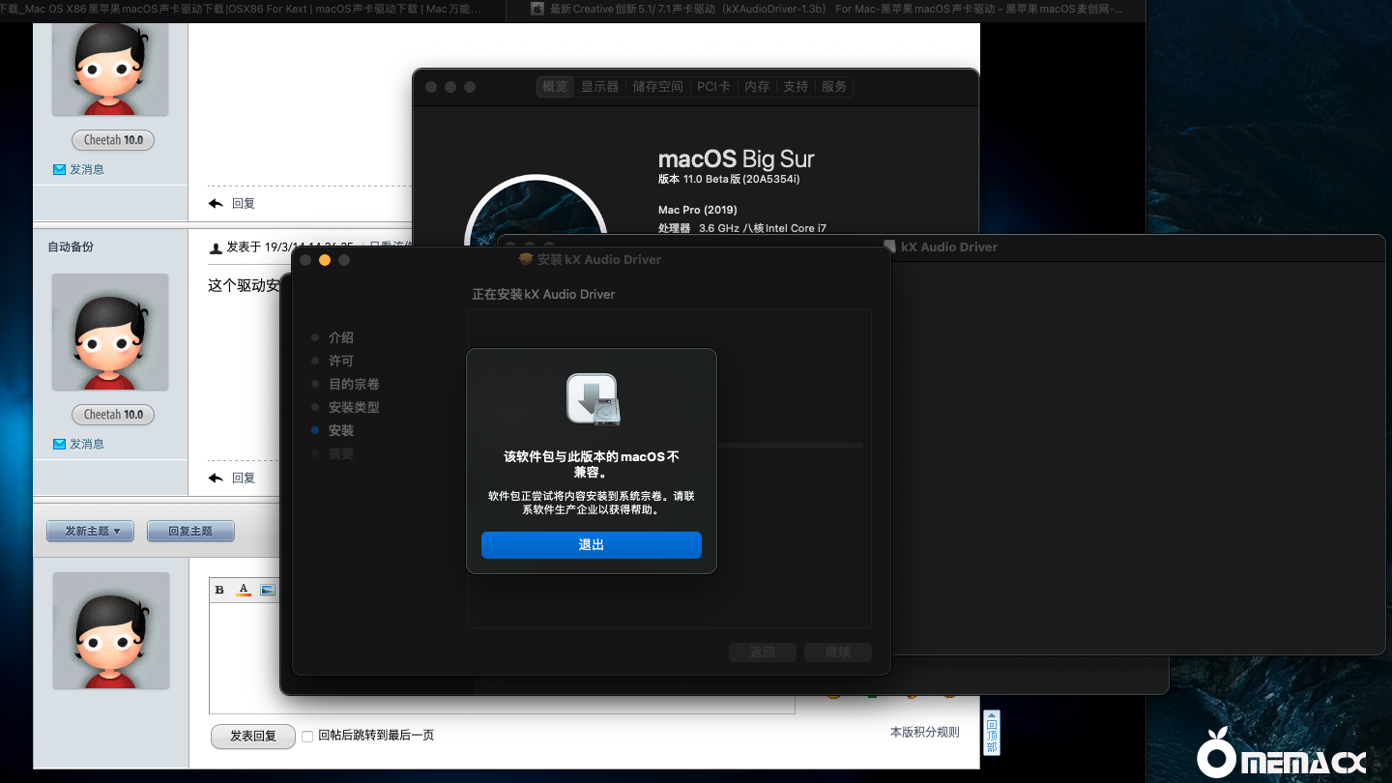Switch to the 储存空间 tab
Image resolution: width=1392 pixels, height=783 pixels.
(x=657, y=87)
